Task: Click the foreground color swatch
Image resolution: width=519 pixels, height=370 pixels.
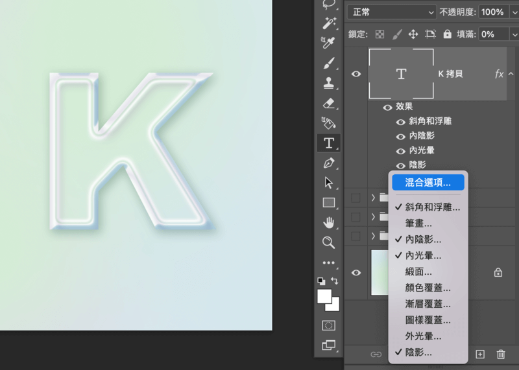Action: 324,296
